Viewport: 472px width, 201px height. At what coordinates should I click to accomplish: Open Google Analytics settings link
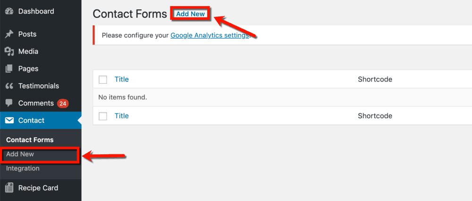tap(210, 35)
